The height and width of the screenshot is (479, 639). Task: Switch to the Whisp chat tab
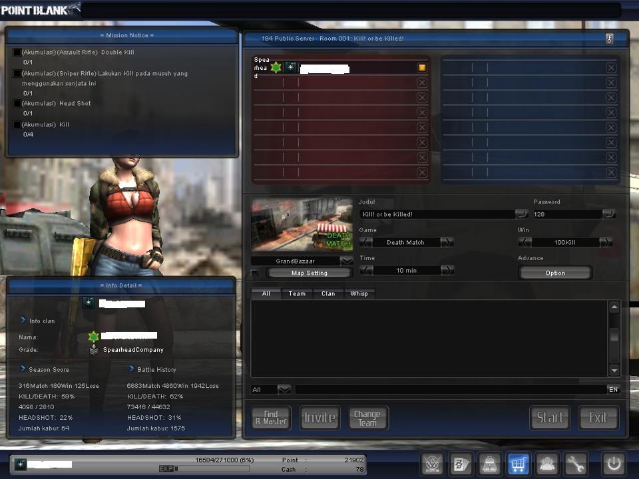click(x=359, y=293)
